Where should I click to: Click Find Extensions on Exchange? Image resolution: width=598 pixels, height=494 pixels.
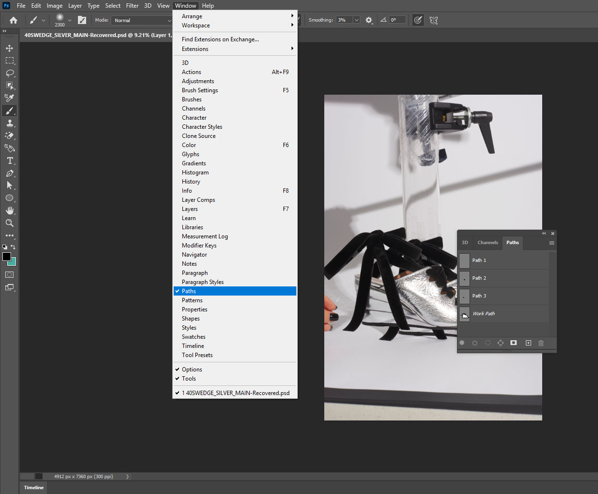click(220, 39)
